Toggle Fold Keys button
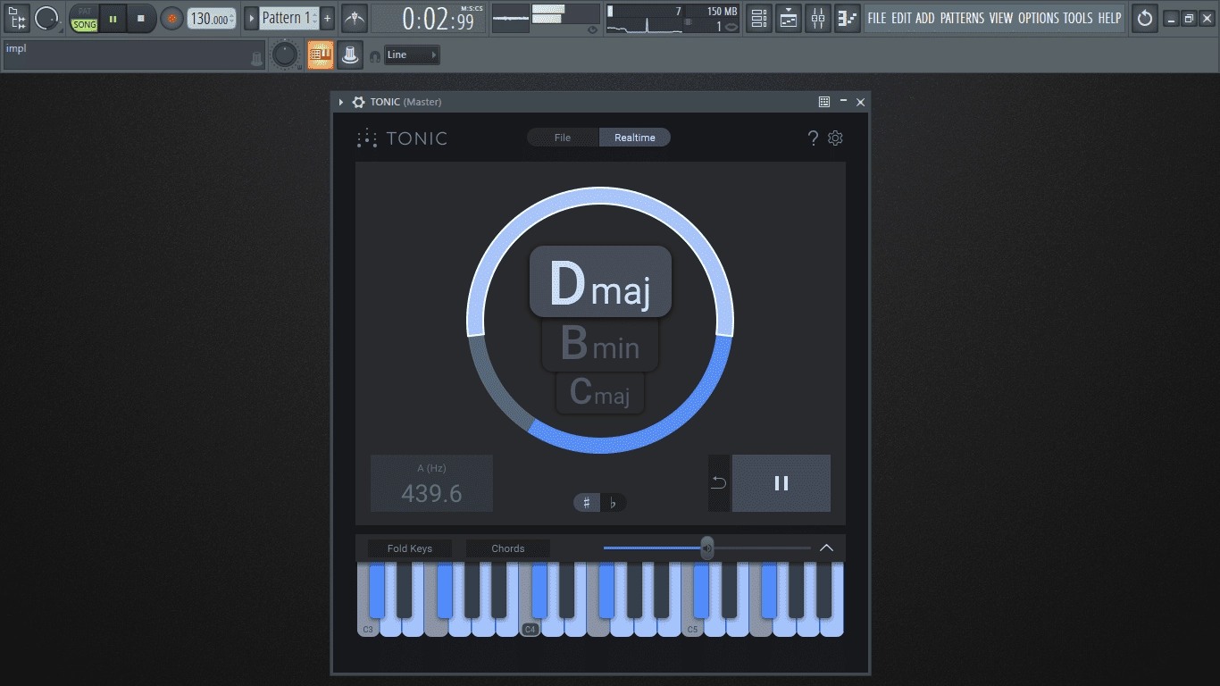1220x686 pixels. pos(410,548)
